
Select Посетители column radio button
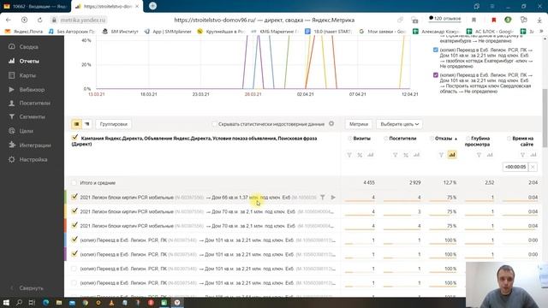tap(386, 139)
